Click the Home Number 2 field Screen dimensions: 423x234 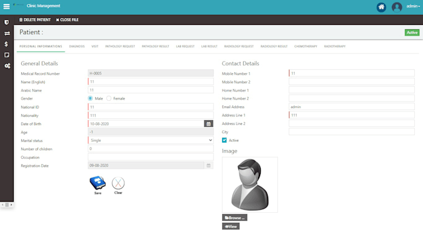[x=352, y=98]
